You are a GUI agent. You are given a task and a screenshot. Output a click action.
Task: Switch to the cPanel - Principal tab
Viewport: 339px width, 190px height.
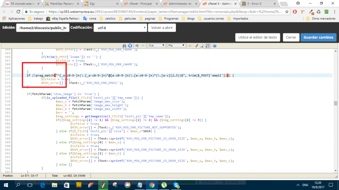click(141, 4)
